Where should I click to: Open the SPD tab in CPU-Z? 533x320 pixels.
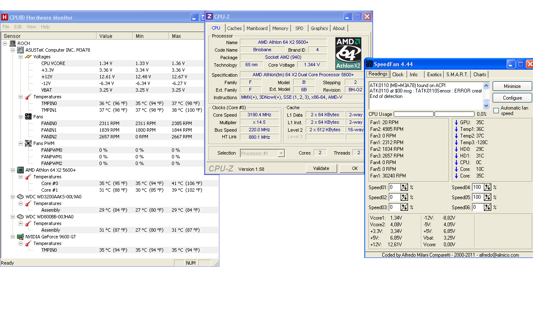(x=299, y=28)
